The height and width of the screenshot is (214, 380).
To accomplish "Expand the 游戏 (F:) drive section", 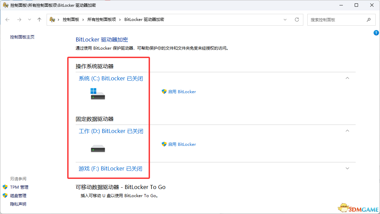I will click(347, 168).
